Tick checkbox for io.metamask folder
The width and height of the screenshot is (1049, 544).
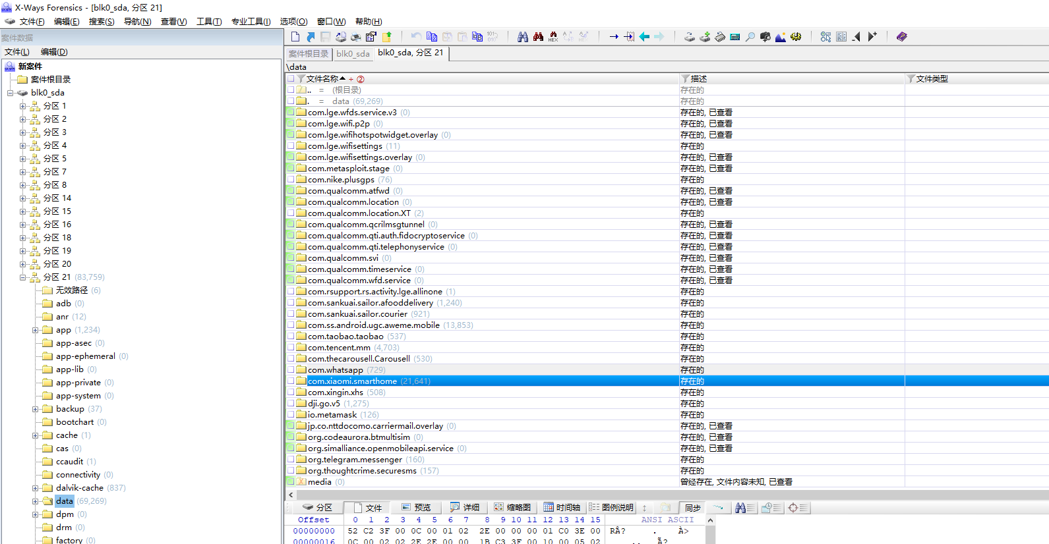click(291, 415)
